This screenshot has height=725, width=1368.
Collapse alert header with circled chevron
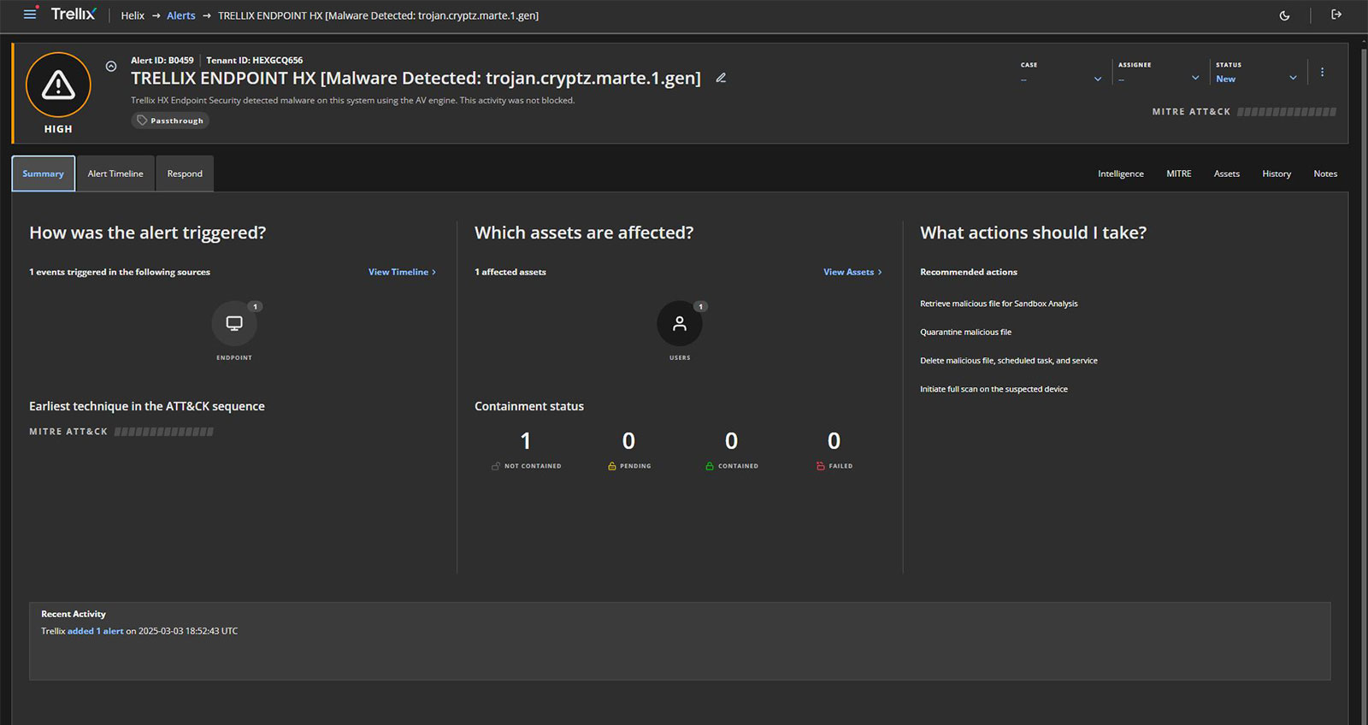[111, 67]
